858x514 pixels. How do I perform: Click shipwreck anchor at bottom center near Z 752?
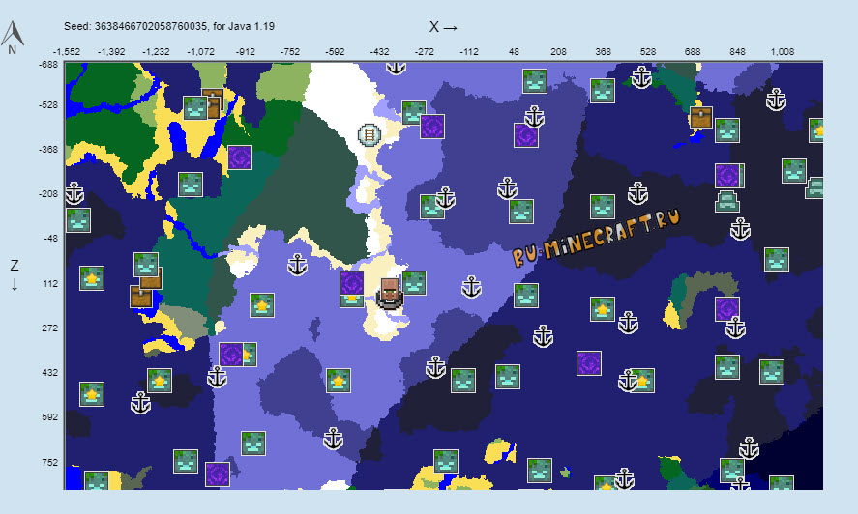[334, 439]
